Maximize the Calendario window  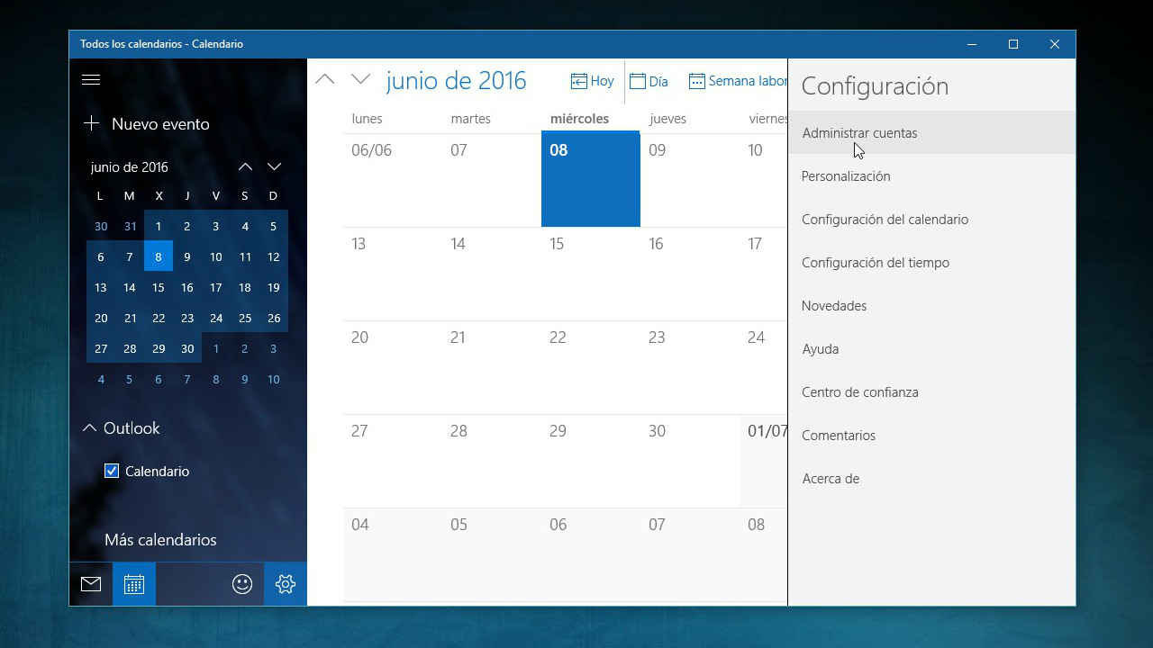tap(1013, 44)
